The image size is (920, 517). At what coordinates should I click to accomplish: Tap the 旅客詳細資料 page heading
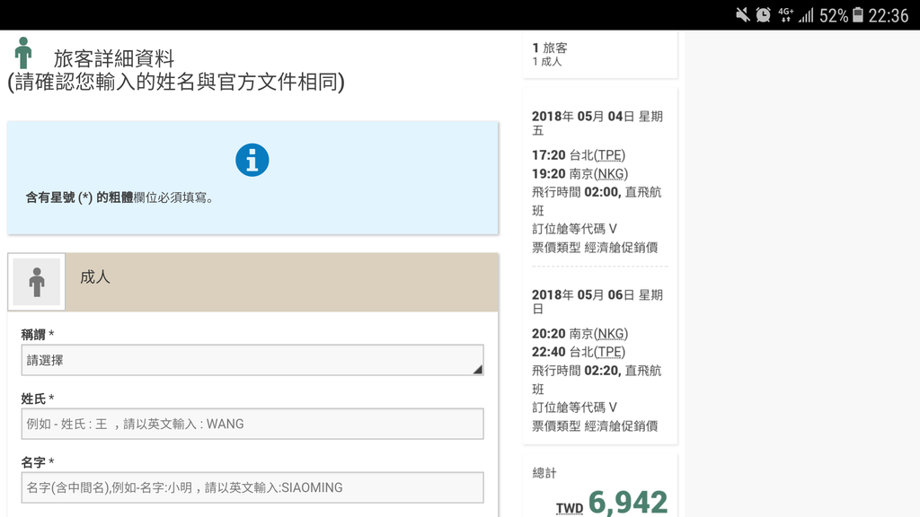[x=114, y=58]
